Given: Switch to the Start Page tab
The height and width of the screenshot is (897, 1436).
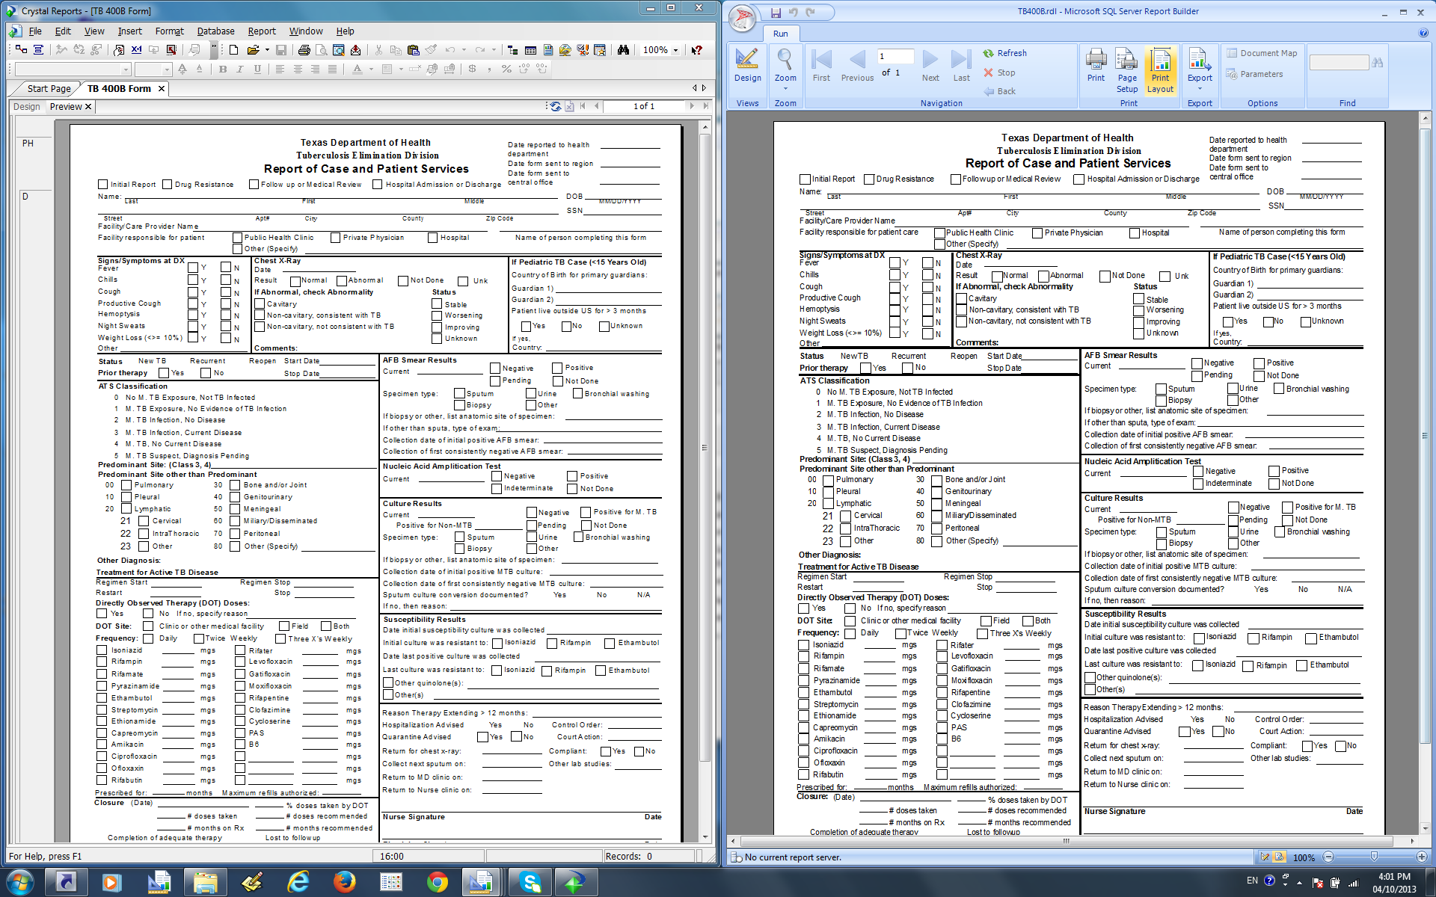Looking at the screenshot, I should coord(49,88).
